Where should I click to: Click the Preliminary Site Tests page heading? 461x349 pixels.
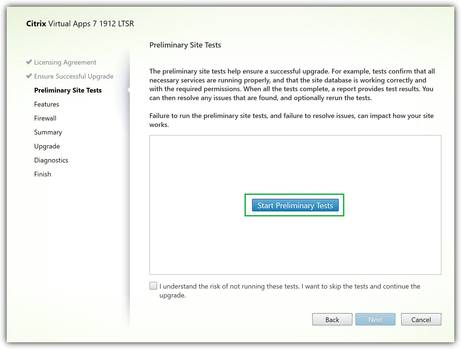point(185,45)
